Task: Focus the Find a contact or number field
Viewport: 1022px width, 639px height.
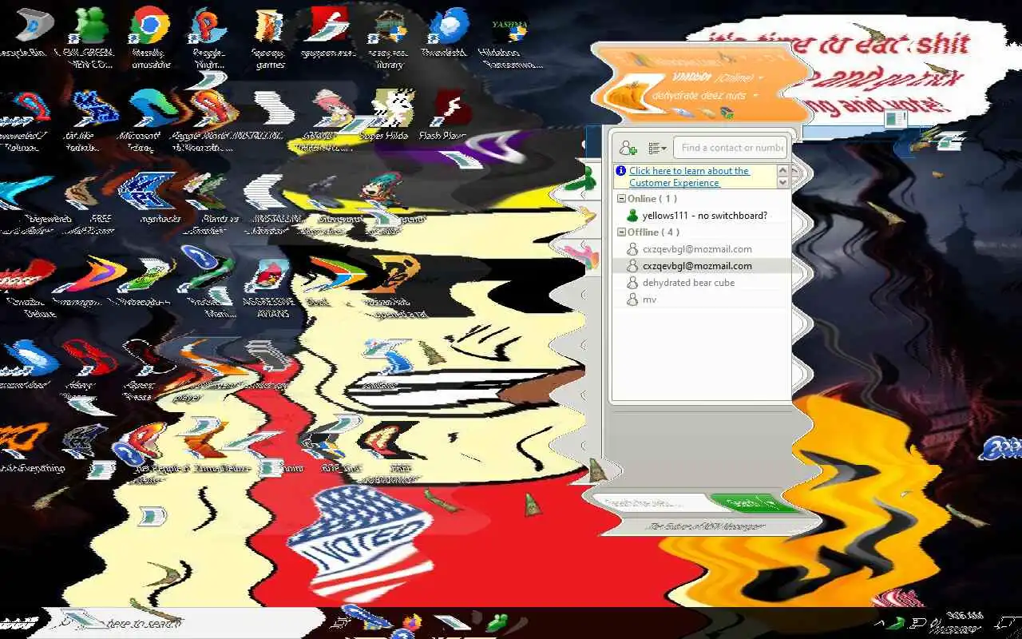Action: 731,148
